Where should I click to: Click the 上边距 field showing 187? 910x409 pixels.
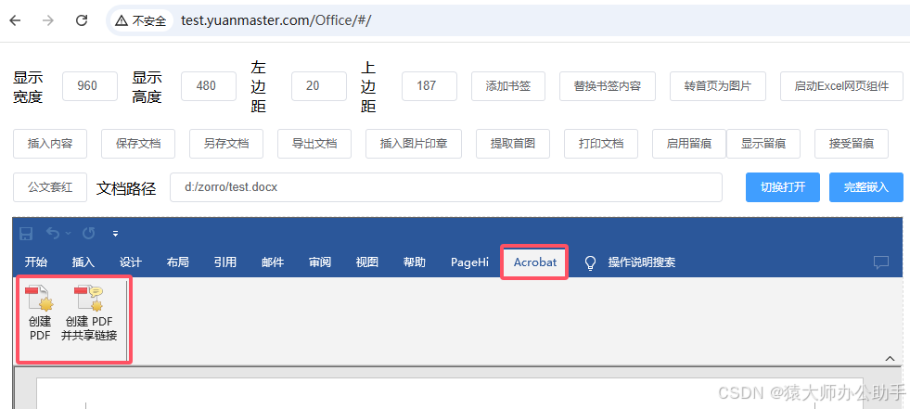(x=429, y=86)
